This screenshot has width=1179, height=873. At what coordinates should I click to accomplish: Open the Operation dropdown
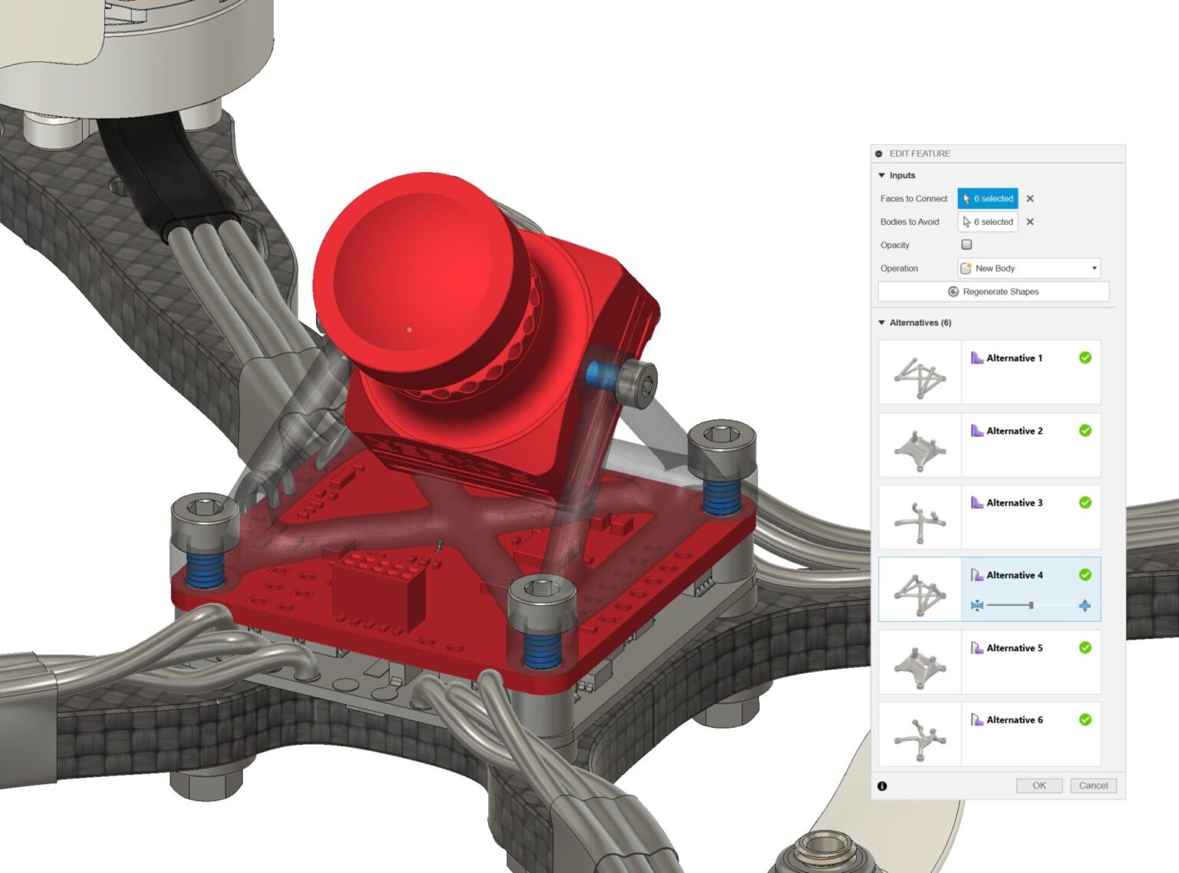tap(1095, 268)
